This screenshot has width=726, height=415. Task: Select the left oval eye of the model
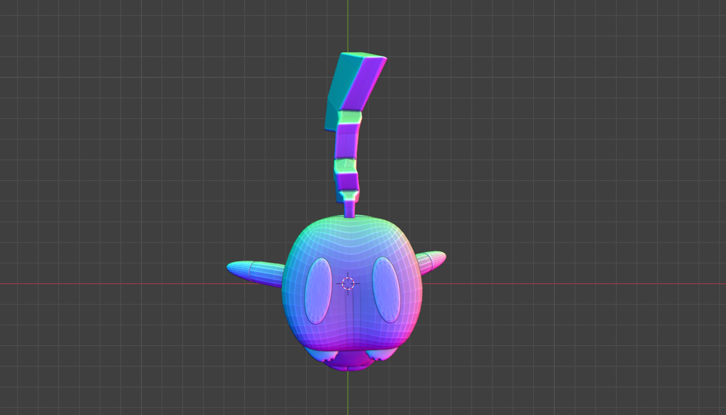319,290
